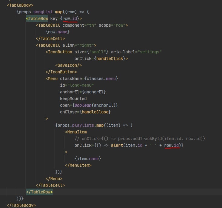Click aria-label="settings" attribute
The height and width of the screenshot is (208, 222).
pyautogui.click(x=136, y=52)
